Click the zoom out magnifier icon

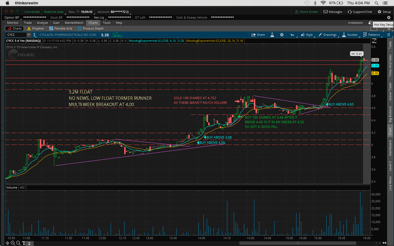[18, 243]
